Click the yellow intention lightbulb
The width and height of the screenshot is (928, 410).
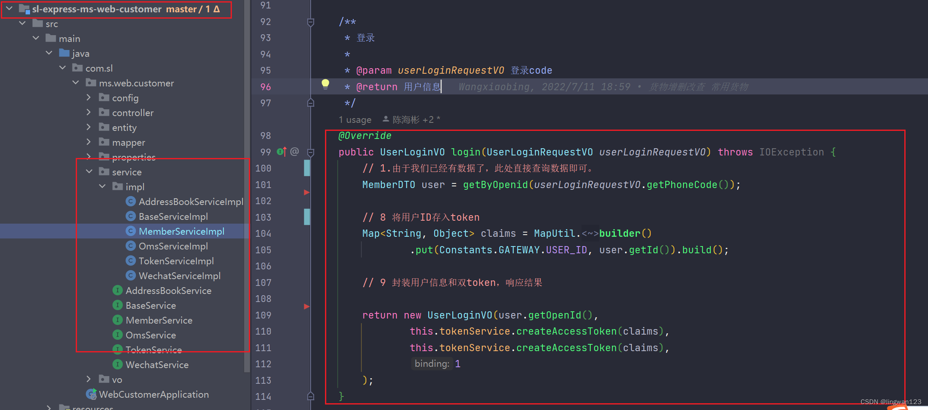[x=325, y=84]
